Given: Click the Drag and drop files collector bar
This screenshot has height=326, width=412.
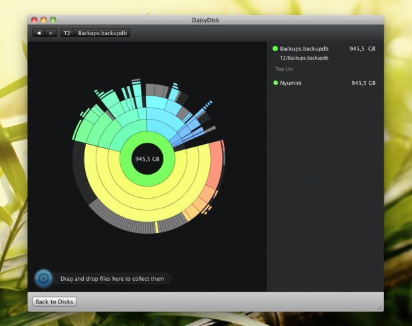Looking at the screenshot, I should pyautogui.click(x=112, y=278).
